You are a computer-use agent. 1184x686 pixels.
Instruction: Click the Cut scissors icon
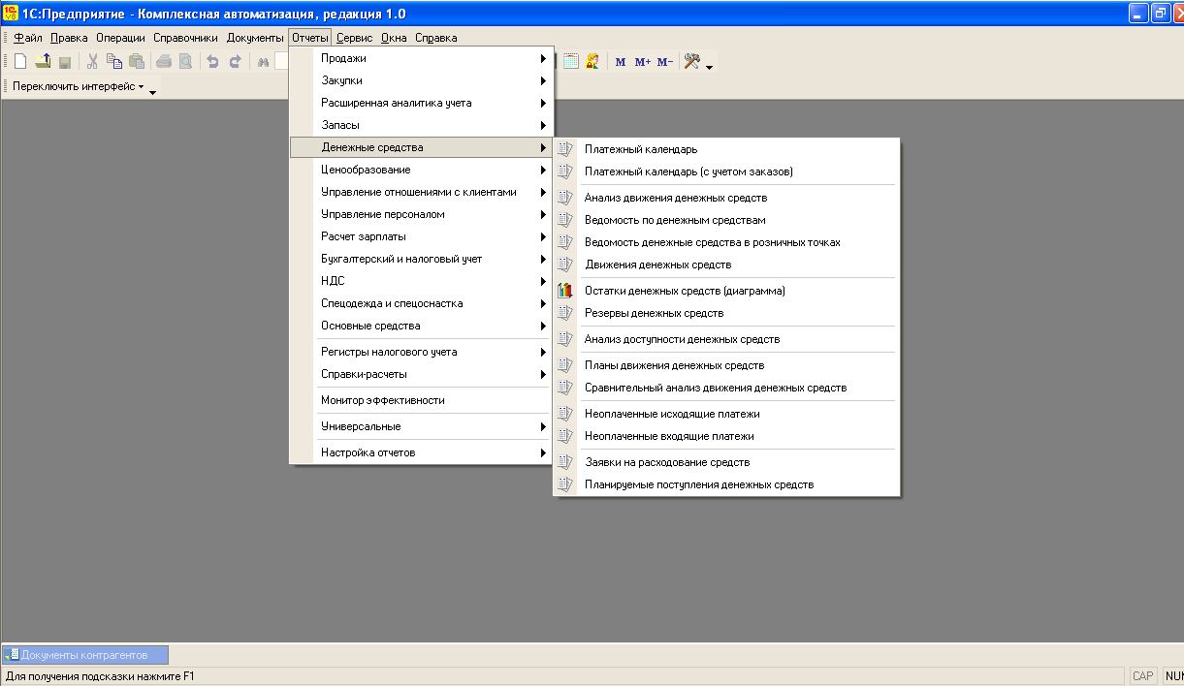(92, 62)
